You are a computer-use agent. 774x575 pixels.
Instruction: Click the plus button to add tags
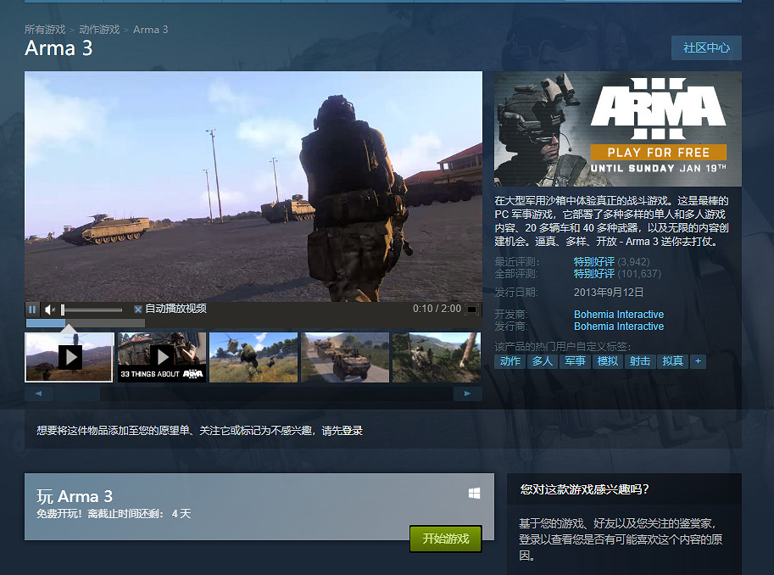point(698,361)
